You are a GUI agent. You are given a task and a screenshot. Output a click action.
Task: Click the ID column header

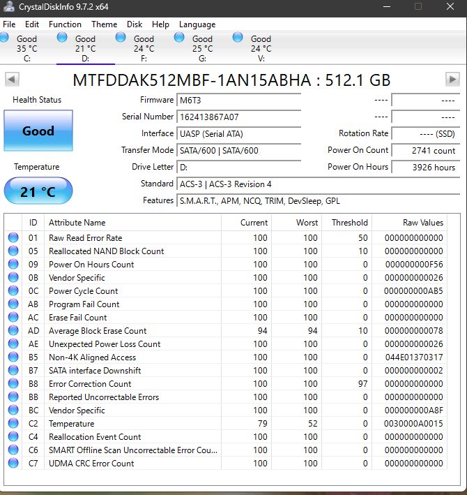pos(33,223)
